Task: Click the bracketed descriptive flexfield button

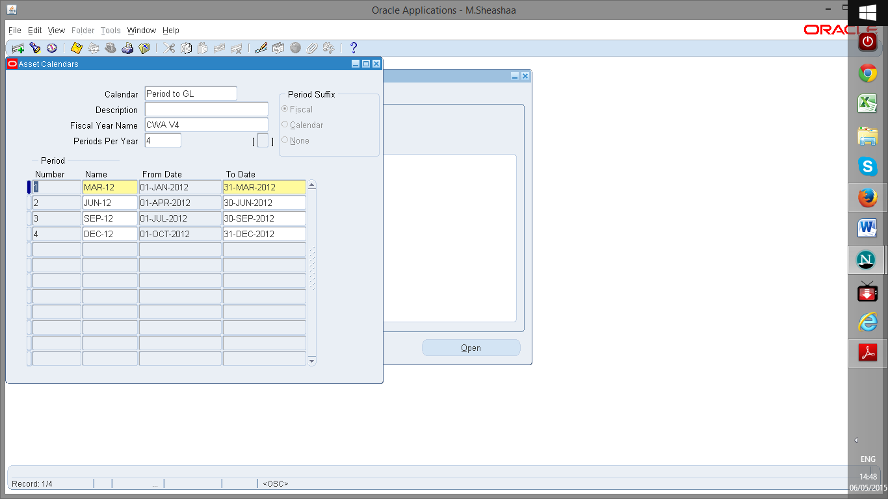Action: (262, 140)
